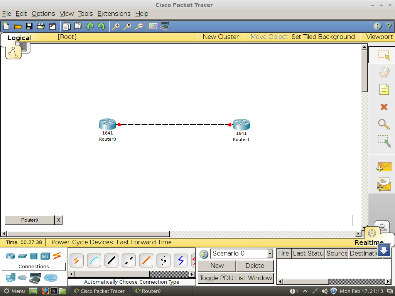Print using the printer toolbar icon
Screen dimensions: 395x296
[41, 26]
